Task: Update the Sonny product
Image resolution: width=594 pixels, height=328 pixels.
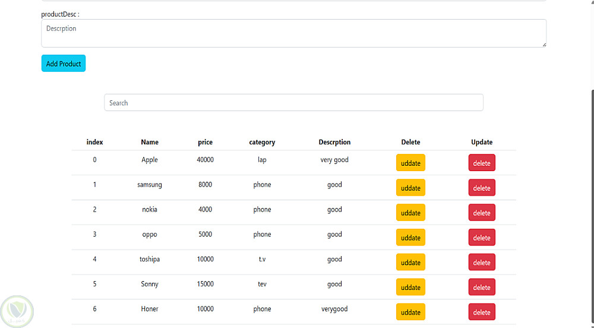Action: [x=410, y=288]
